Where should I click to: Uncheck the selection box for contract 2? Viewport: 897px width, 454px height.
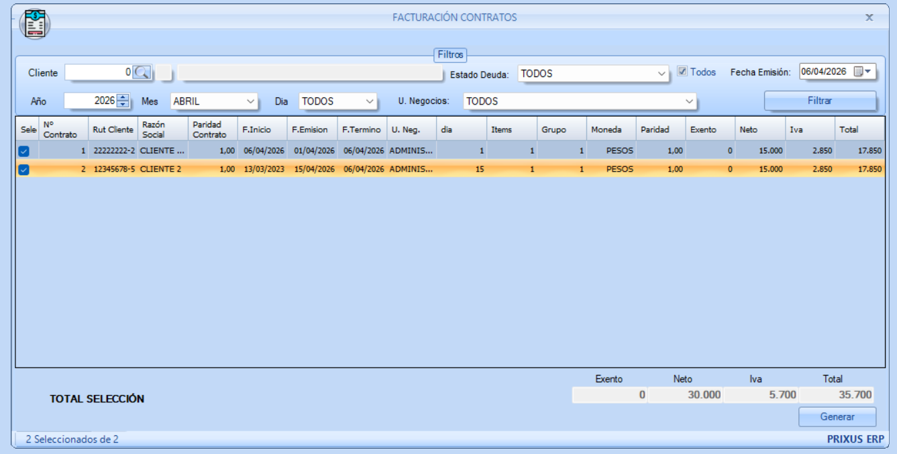click(23, 170)
